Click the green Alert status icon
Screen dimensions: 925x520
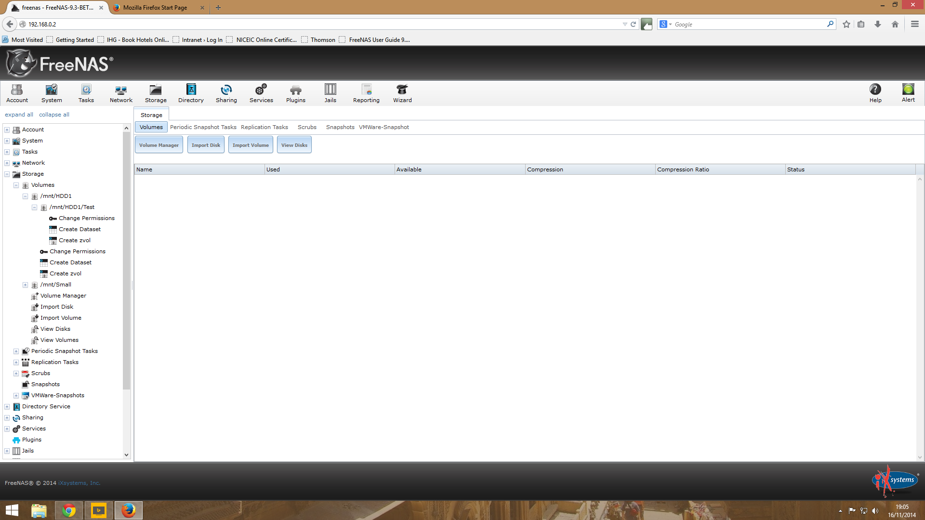908,90
